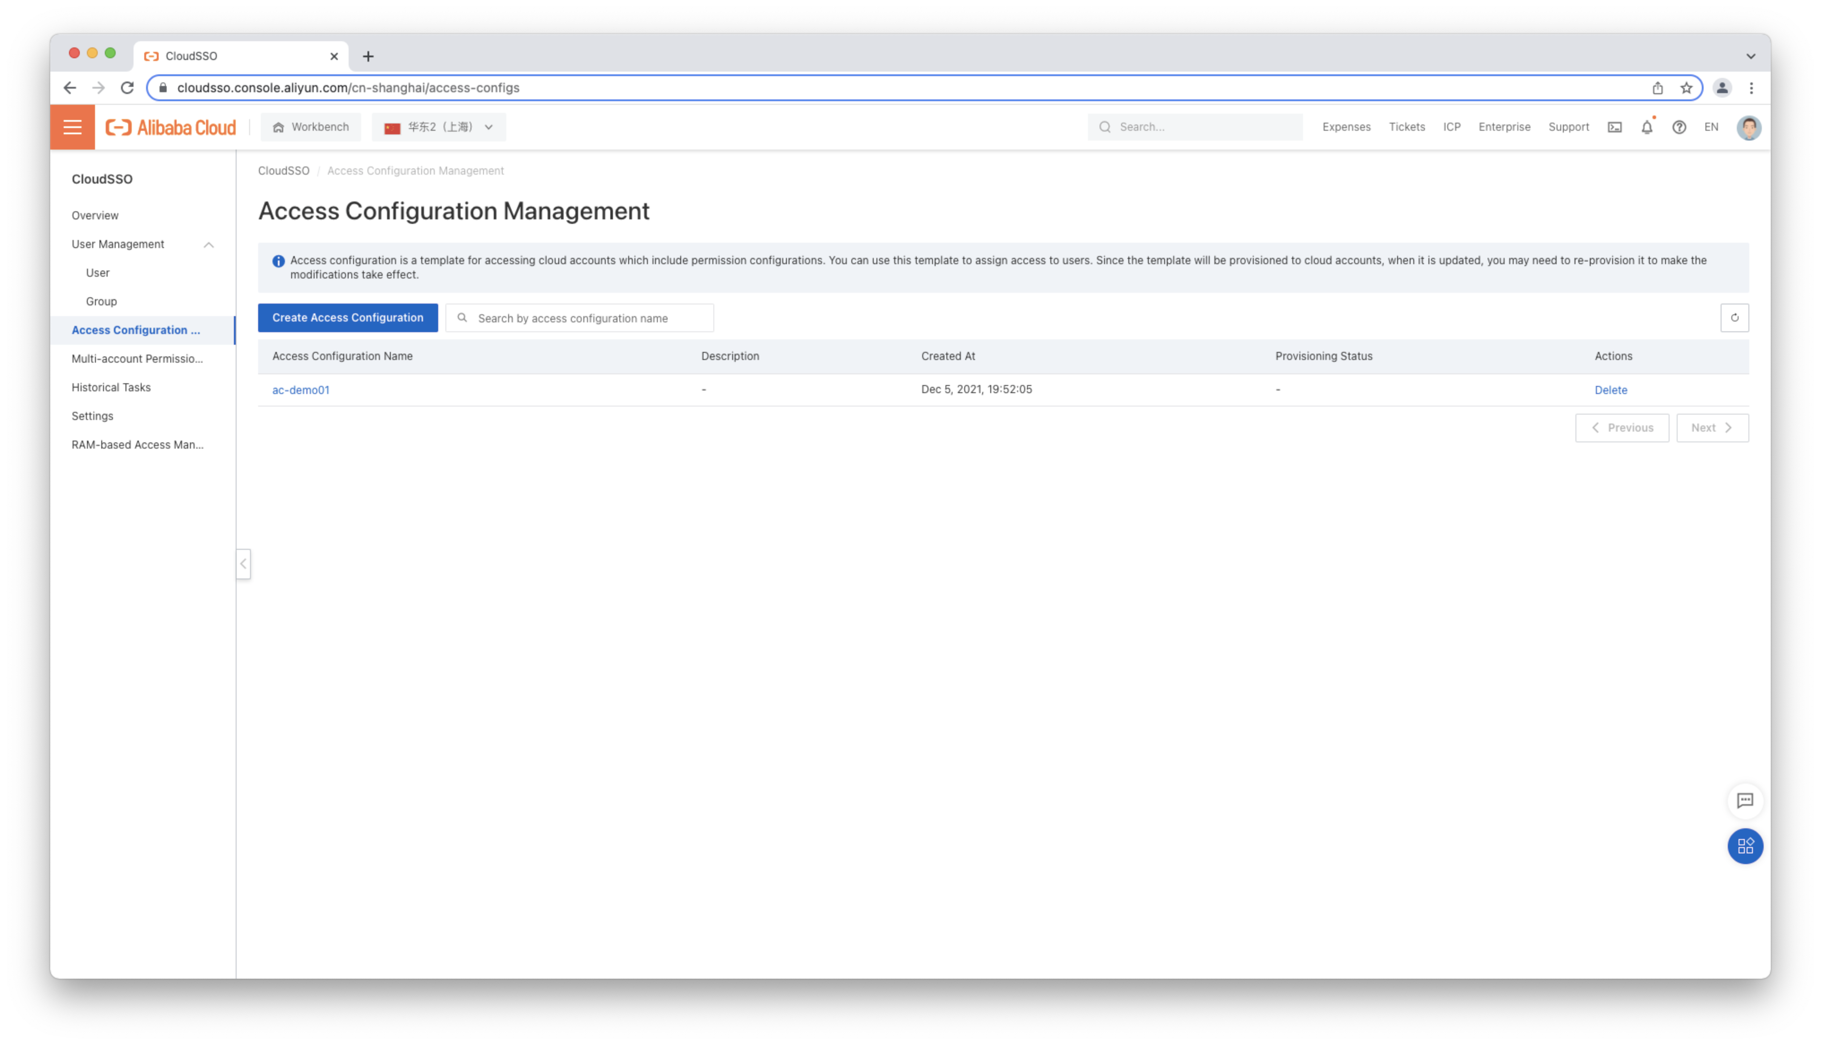Bookmark this page with star icon

click(x=1687, y=88)
